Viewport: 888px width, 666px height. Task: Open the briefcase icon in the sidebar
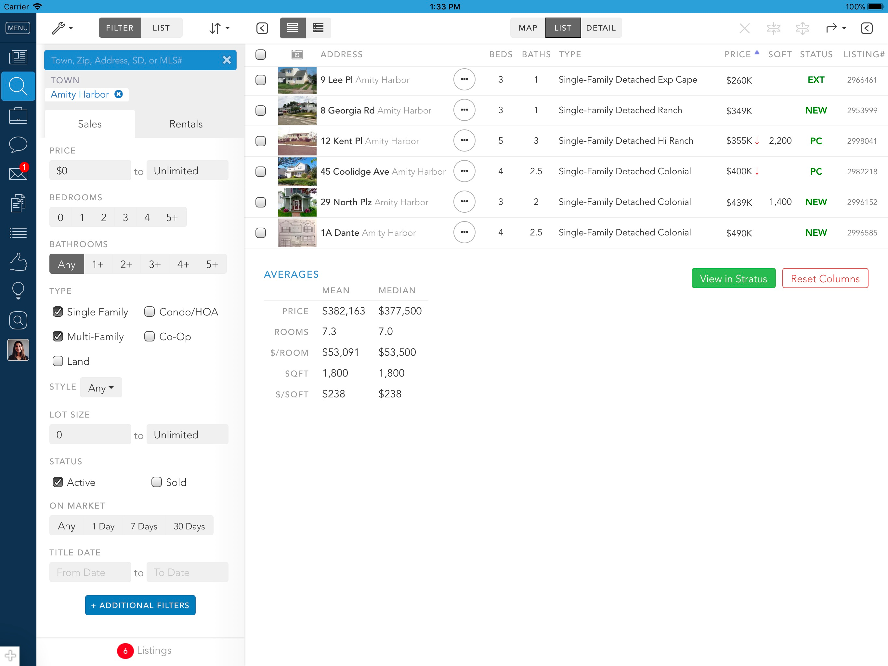pos(18,115)
